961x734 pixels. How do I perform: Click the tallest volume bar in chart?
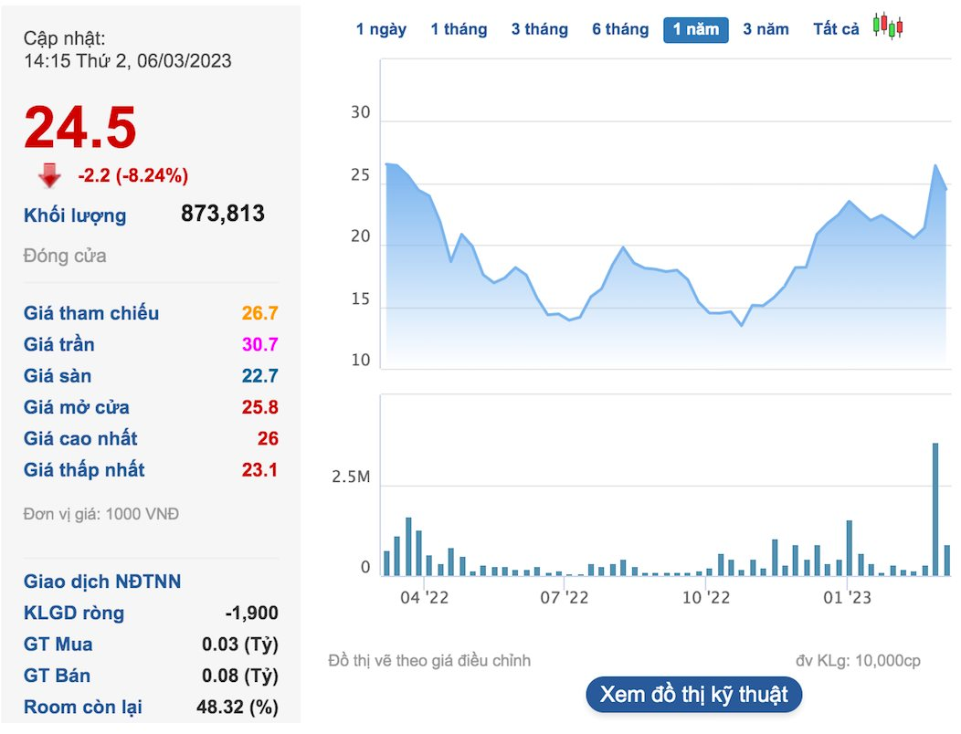click(x=935, y=509)
